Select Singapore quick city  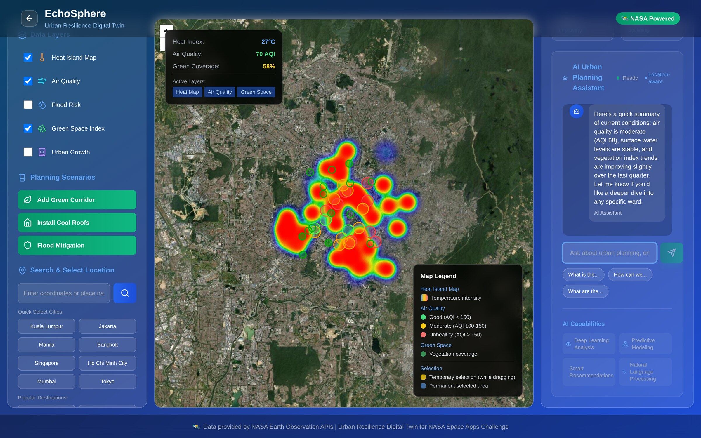coord(46,363)
